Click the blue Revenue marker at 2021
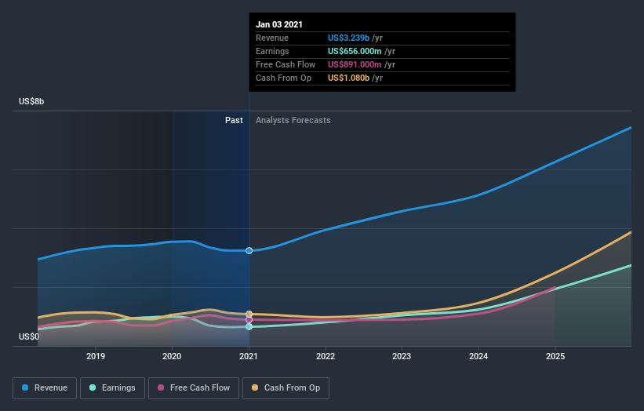 click(249, 250)
